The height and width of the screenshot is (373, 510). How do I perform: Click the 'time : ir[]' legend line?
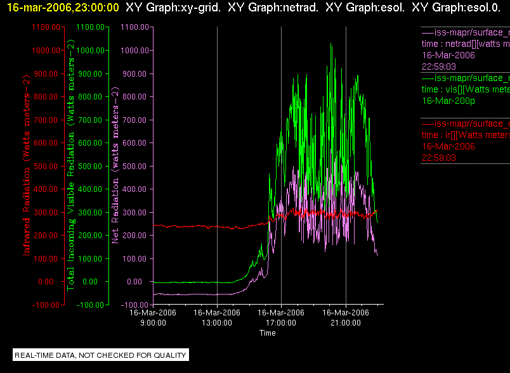[x=466, y=135]
